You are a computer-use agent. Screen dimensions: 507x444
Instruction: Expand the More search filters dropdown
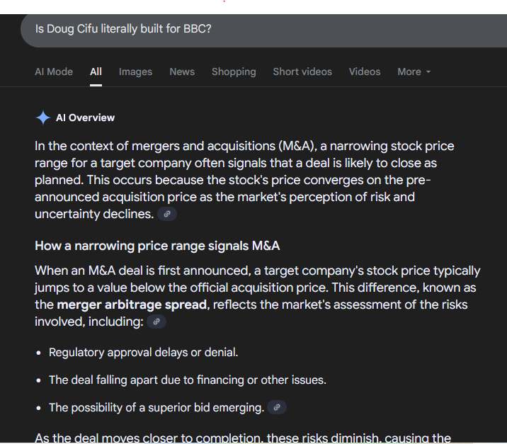click(414, 72)
